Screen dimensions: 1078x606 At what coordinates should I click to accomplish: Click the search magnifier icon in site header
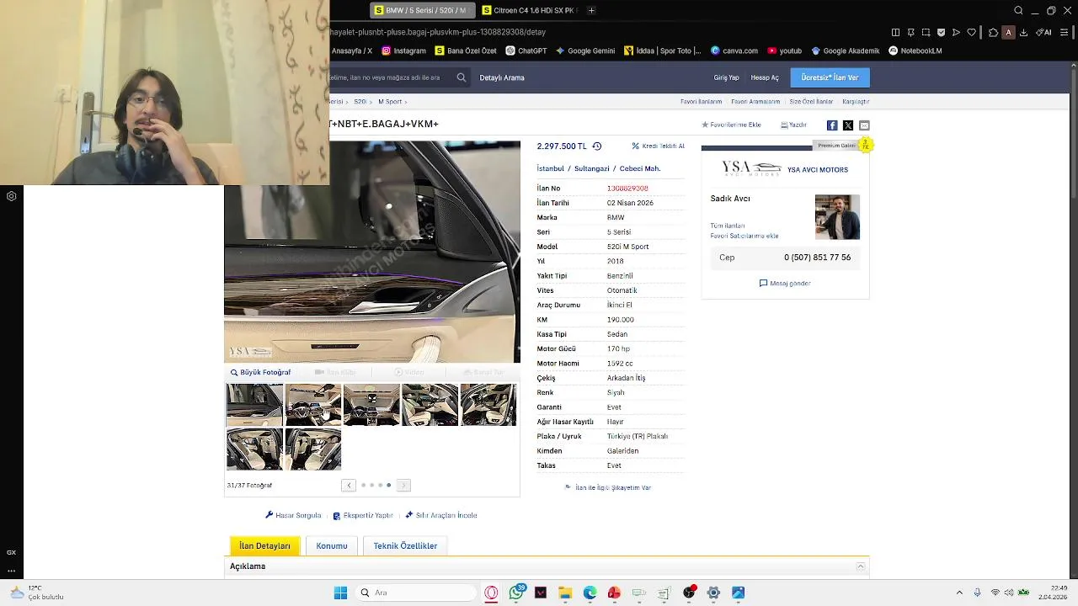pos(462,77)
